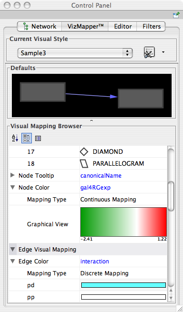Click the interaction attribute value

pyautogui.click(x=95, y=261)
